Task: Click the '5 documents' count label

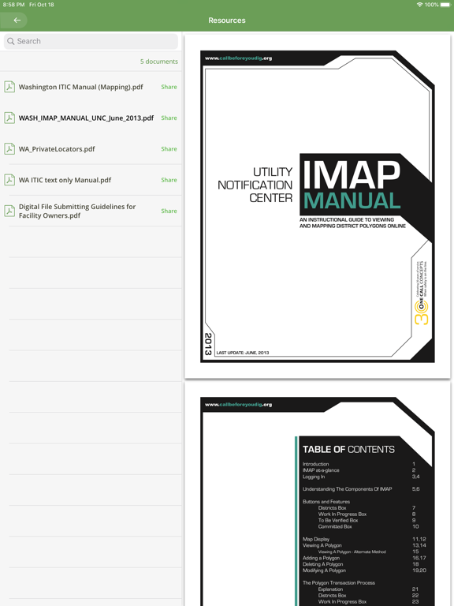Action: 159,62
